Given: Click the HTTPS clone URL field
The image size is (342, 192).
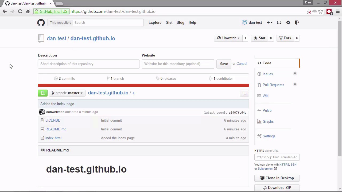Looking at the screenshot, I should coord(277,157).
